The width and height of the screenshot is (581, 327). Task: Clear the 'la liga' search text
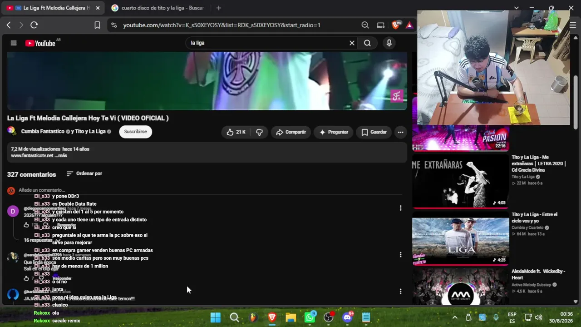click(352, 43)
